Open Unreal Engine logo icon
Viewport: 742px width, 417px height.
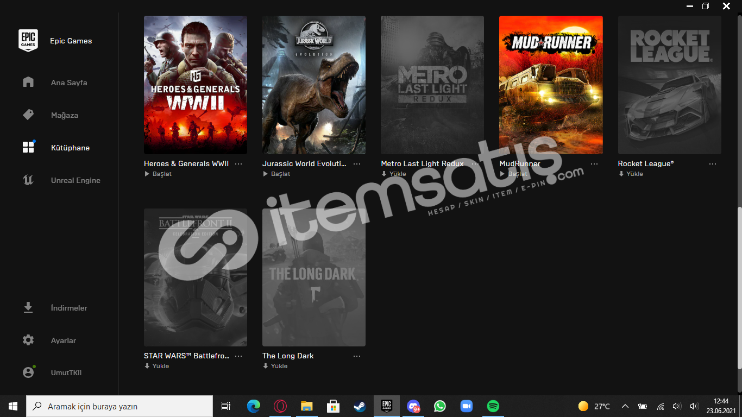pyautogui.click(x=28, y=180)
